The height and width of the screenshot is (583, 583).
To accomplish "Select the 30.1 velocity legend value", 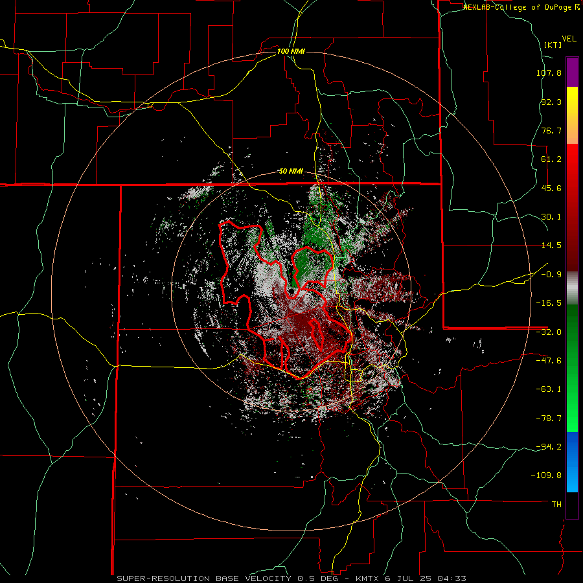I will pos(551,217).
